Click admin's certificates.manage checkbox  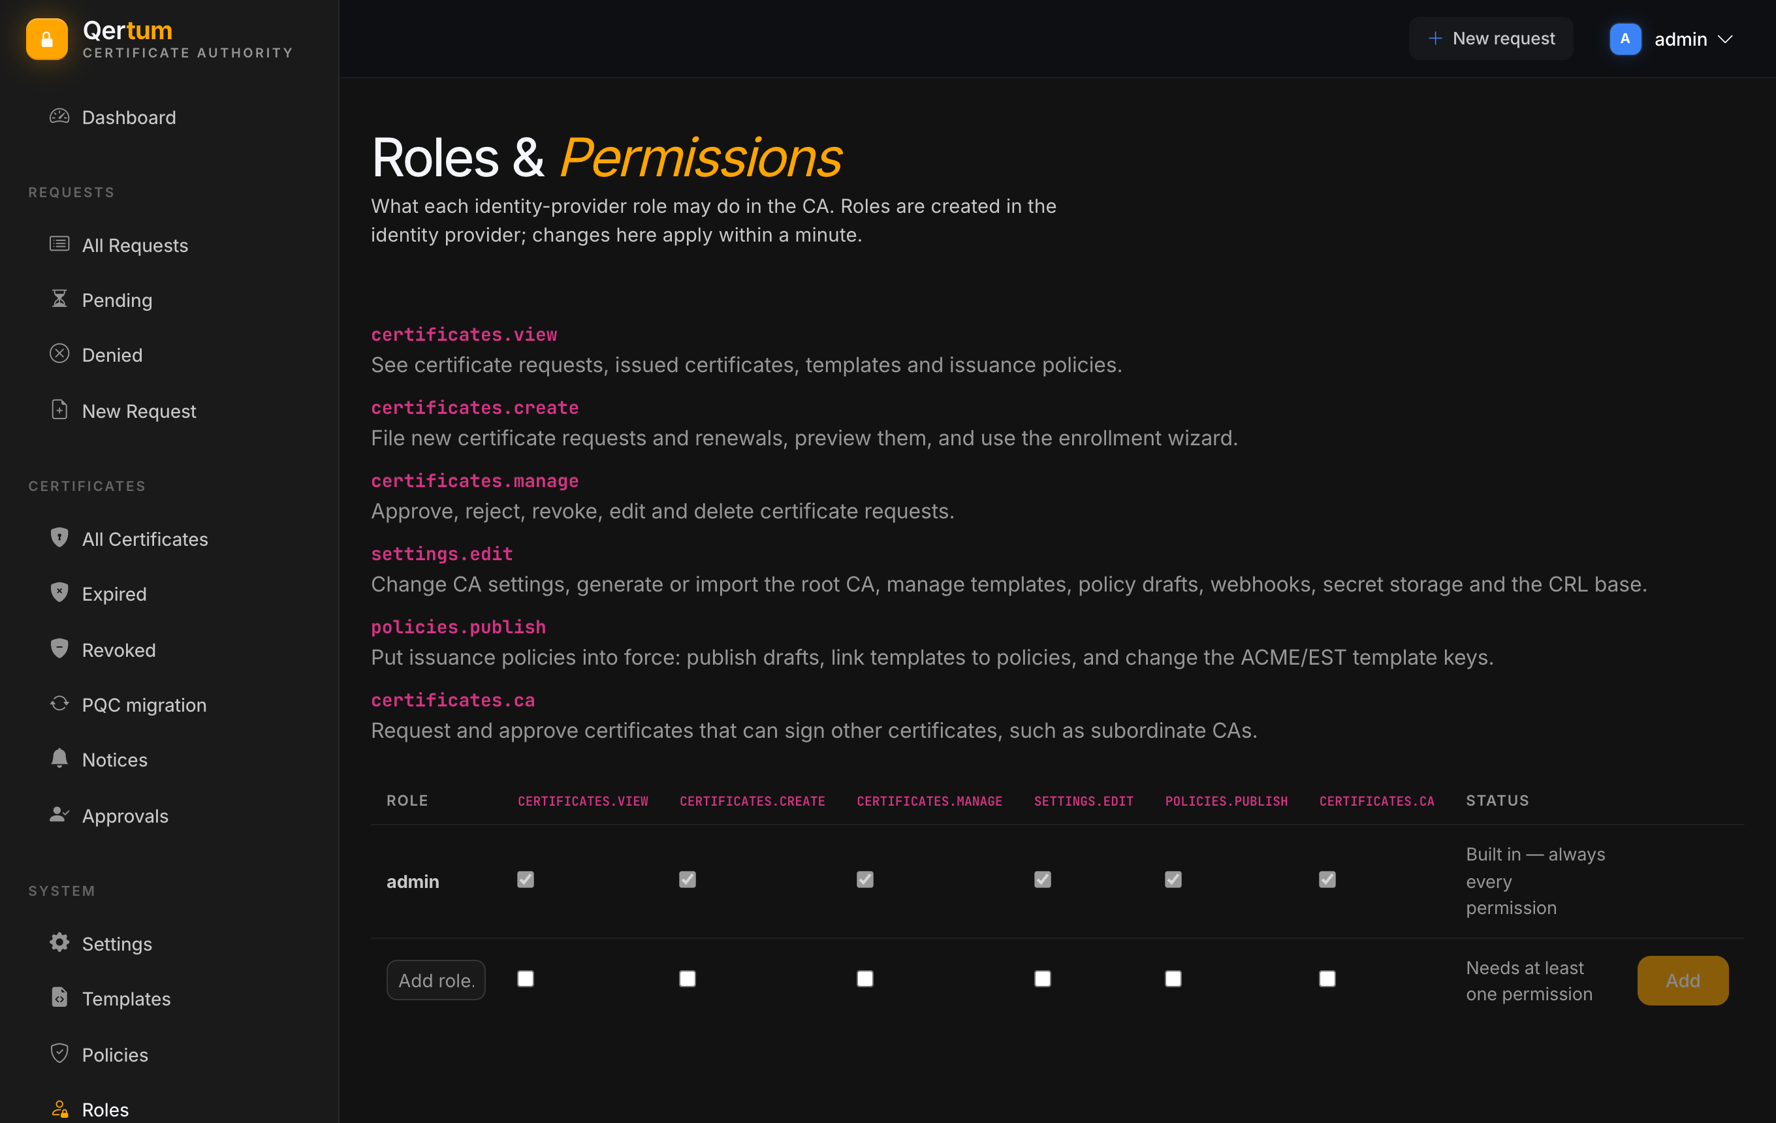(x=865, y=879)
